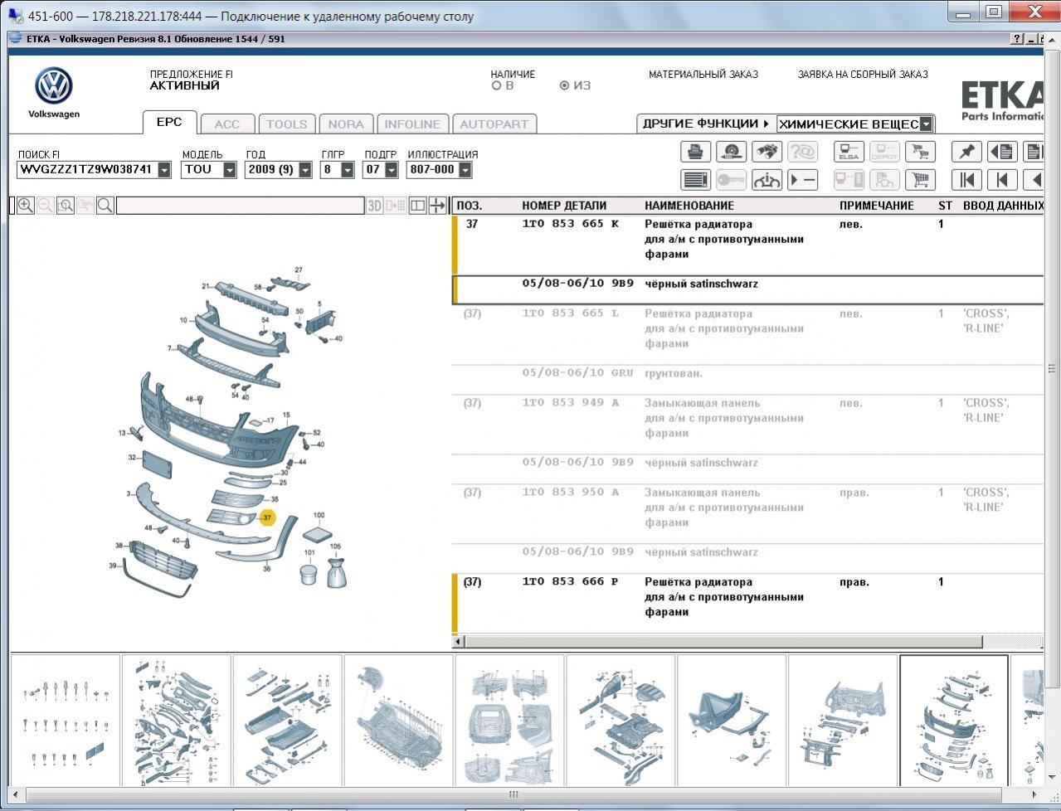Click the ПРИМЕЧАНИЕ column header
The width and height of the screenshot is (1061, 811).
coord(877,206)
